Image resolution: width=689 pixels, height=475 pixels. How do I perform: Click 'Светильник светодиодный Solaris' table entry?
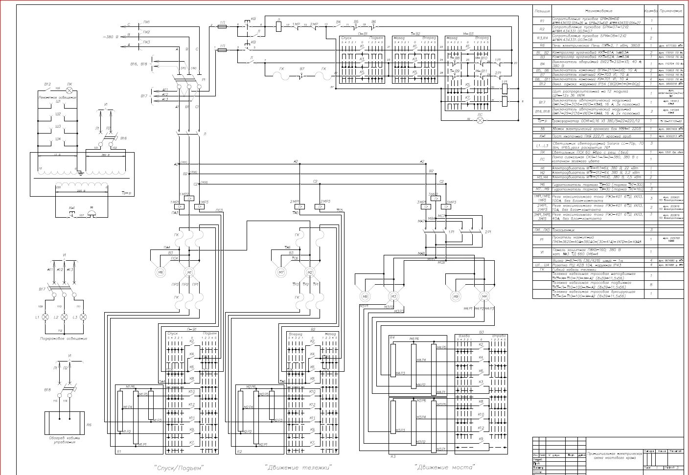598,146
